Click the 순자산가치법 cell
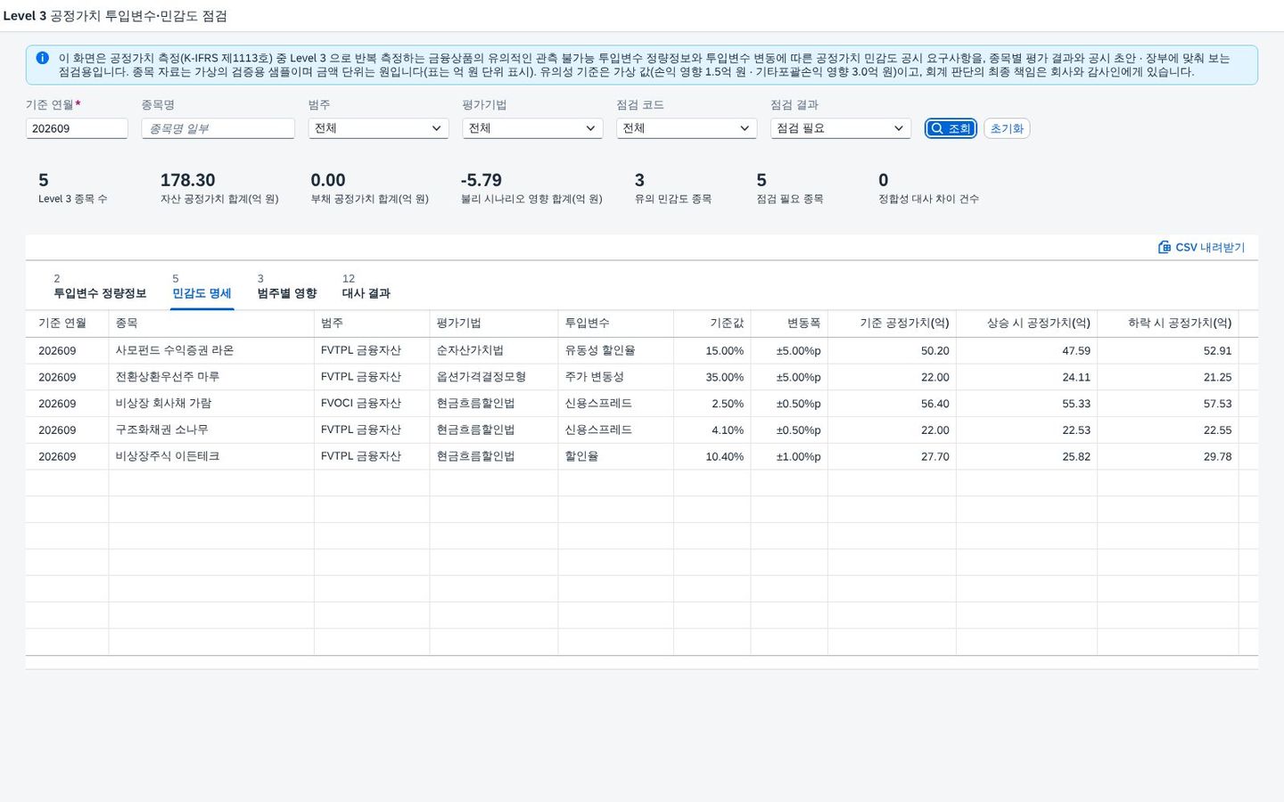Screen dimensions: 1284x802 pyautogui.click(x=494, y=350)
